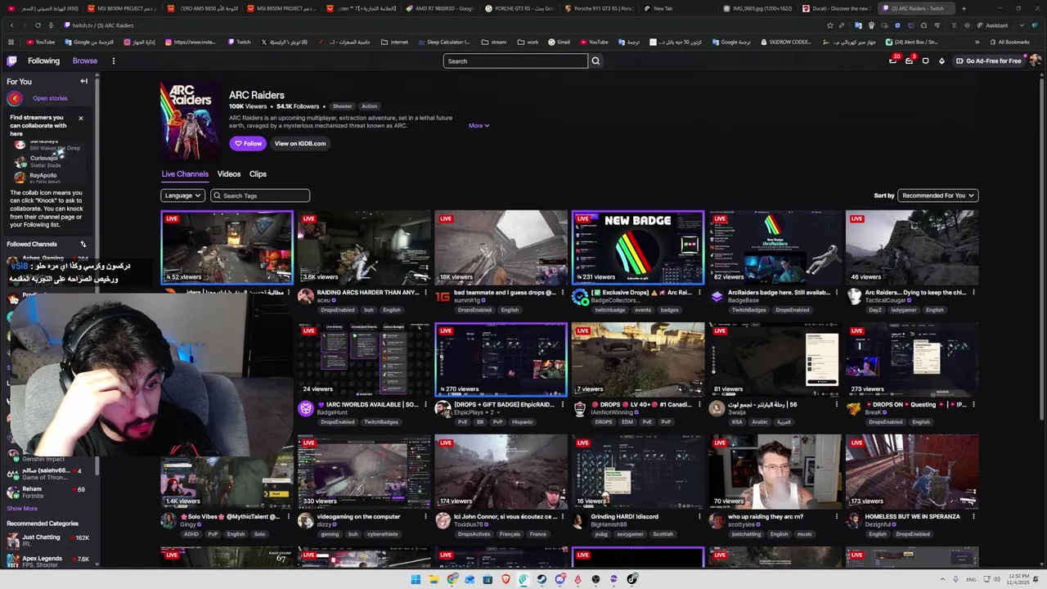This screenshot has width=1047, height=589.
Task: Click the Shooter genre tag
Action: coord(342,106)
